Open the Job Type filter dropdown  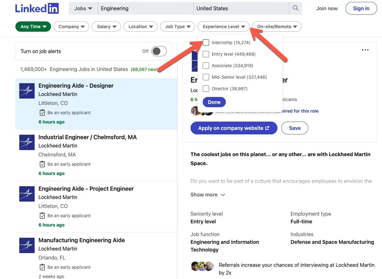coord(178,27)
